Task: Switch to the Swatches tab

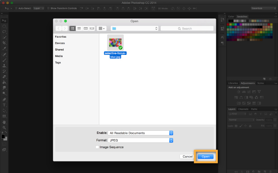Action: click(x=242, y=16)
